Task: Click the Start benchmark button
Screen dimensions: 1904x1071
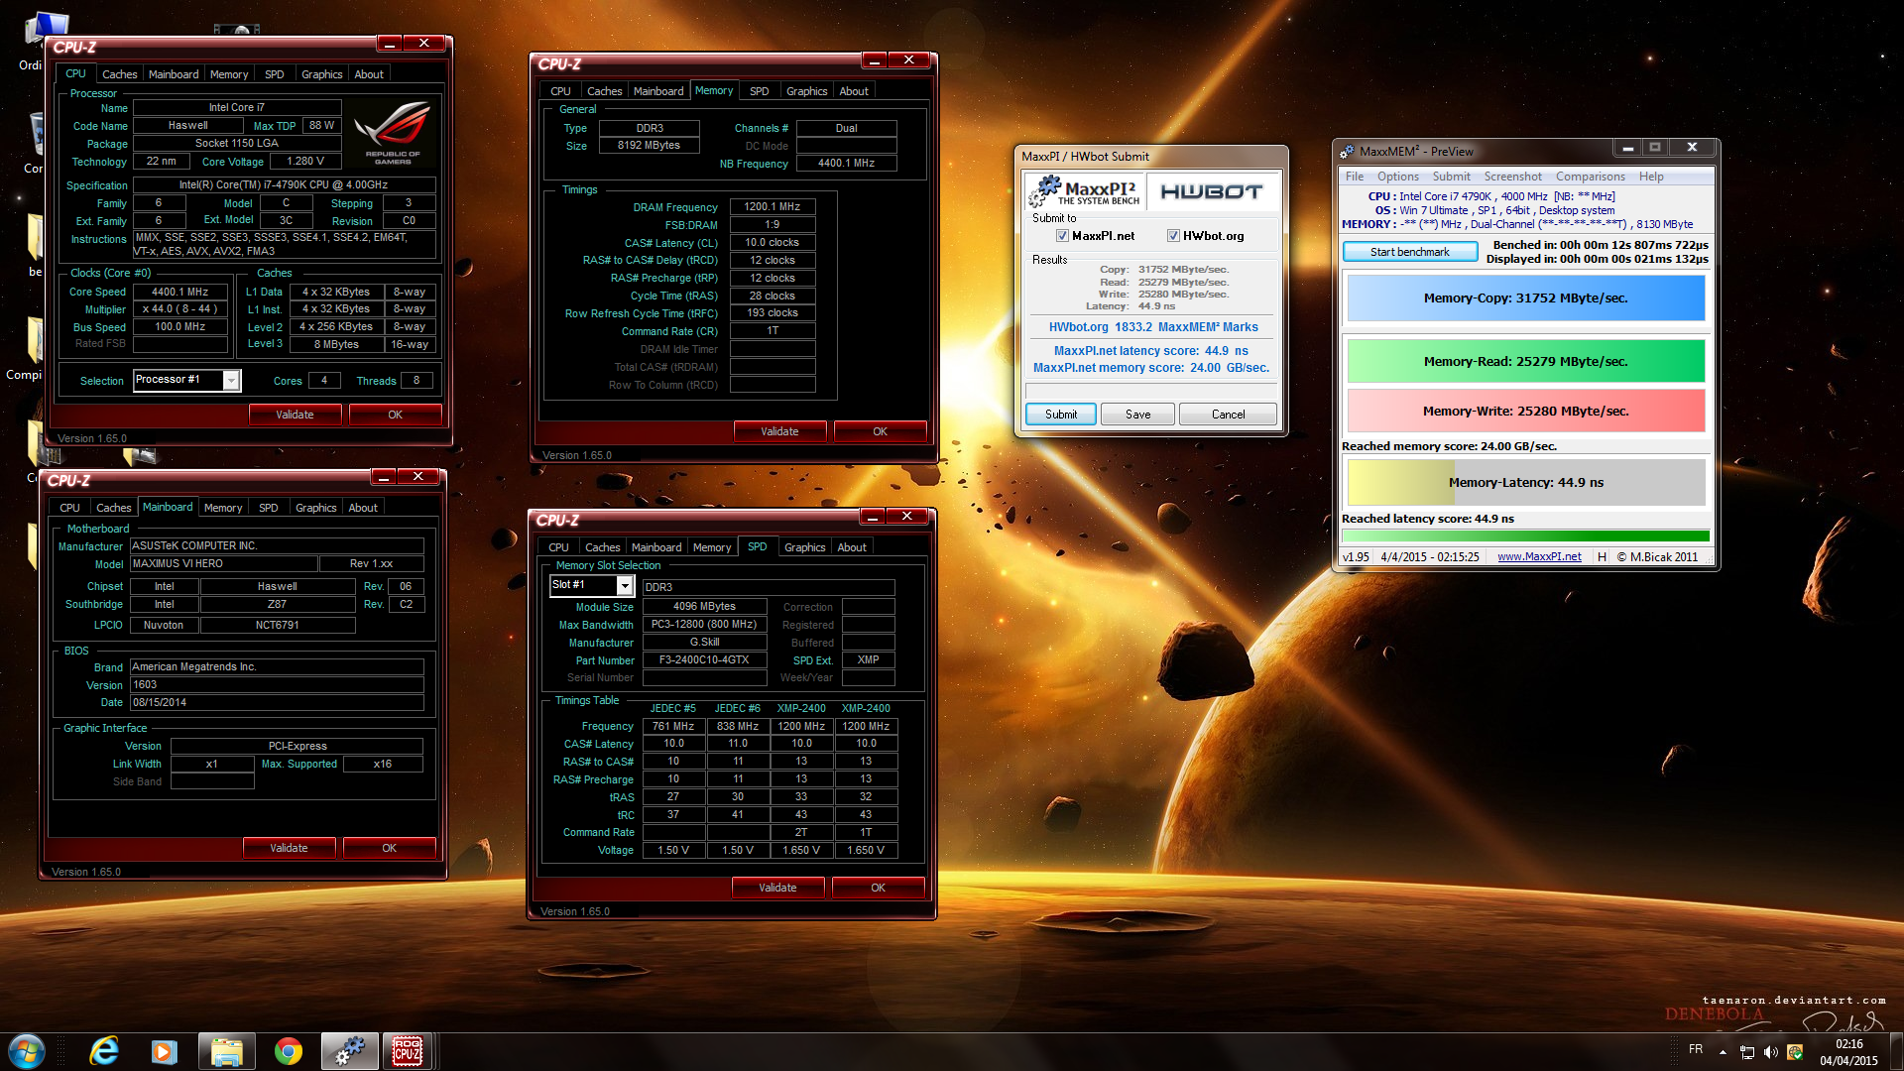Action: click(x=1409, y=252)
